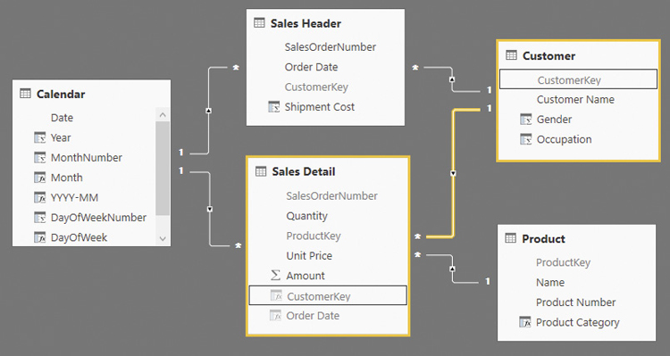Select the Date field in Calendar
This screenshot has height=356, width=670.
(62, 118)
